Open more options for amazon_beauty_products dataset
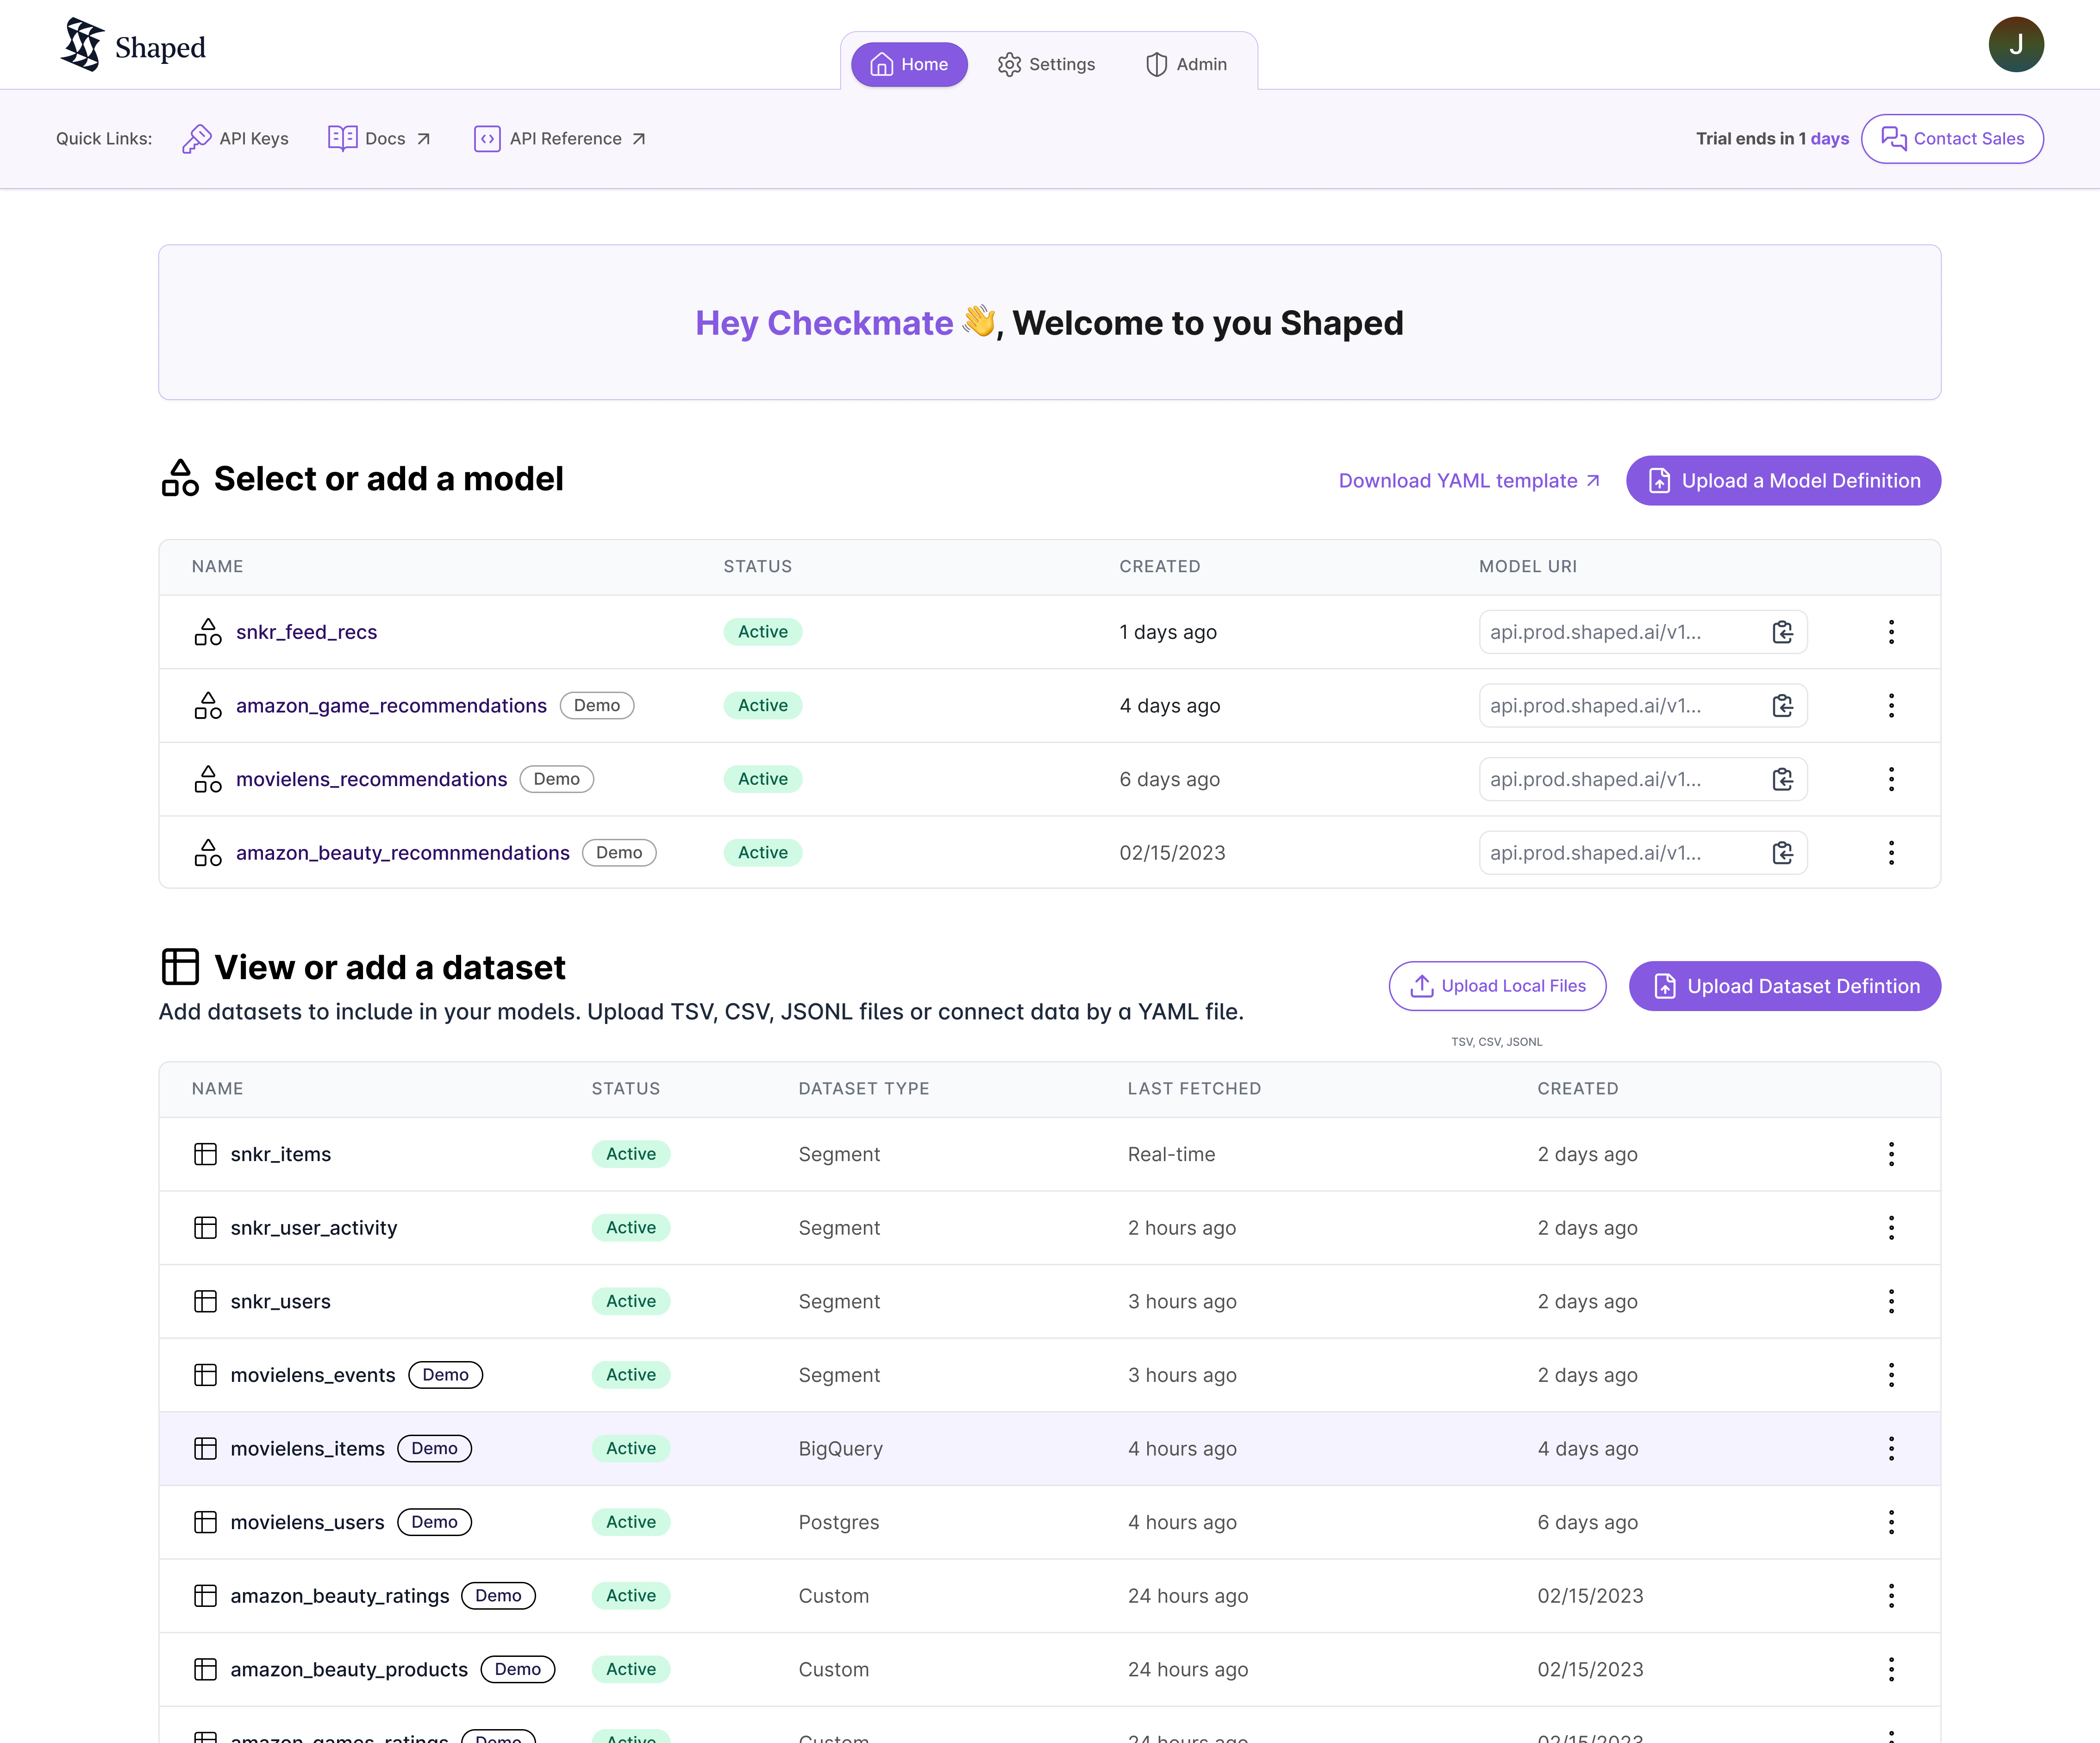The image size is (2100, 1743). (1891, 1669)
